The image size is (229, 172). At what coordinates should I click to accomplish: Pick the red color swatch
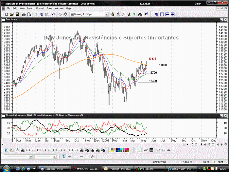[x=128, y=149]
